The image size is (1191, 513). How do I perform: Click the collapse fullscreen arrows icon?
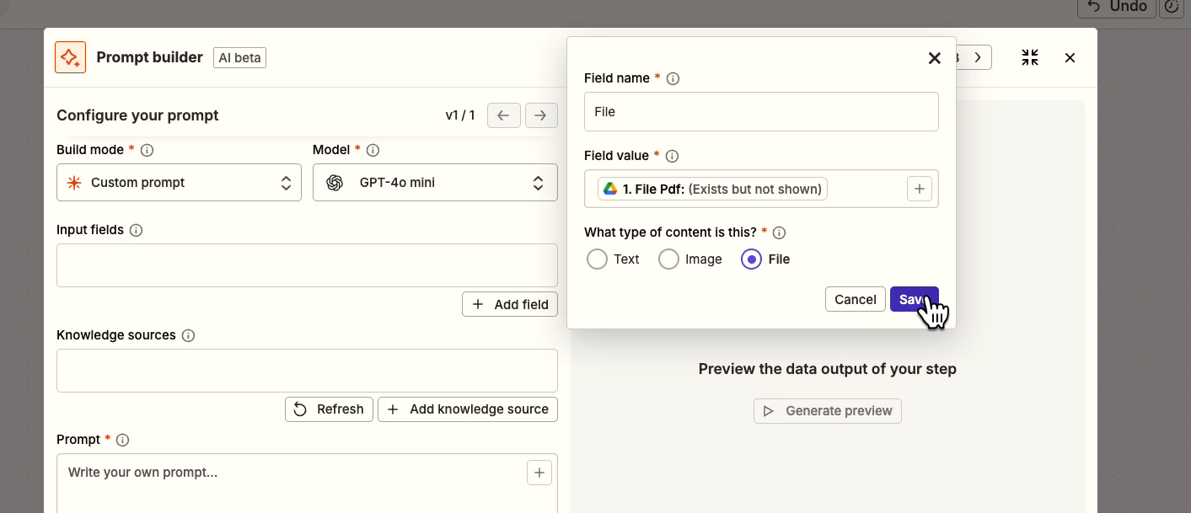(x=1030, y=57)
